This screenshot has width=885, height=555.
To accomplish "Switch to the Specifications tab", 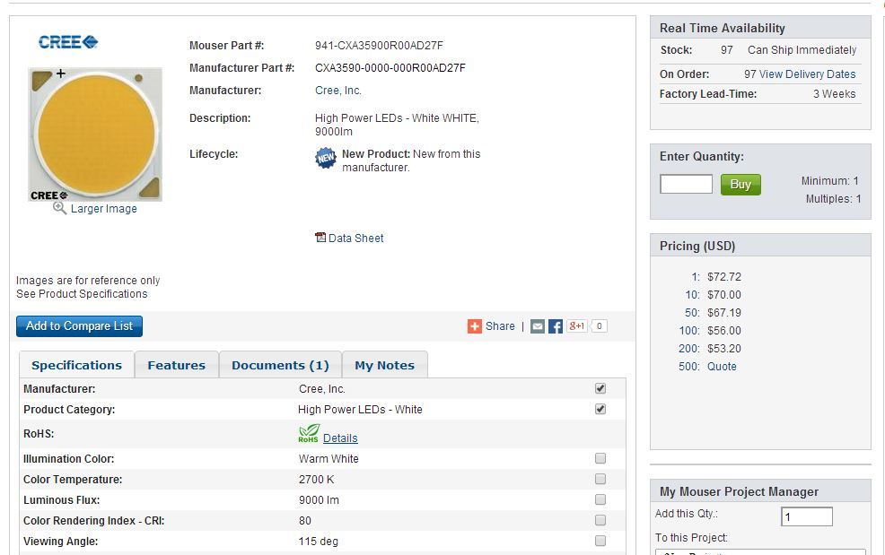I will tap(77, 365).
